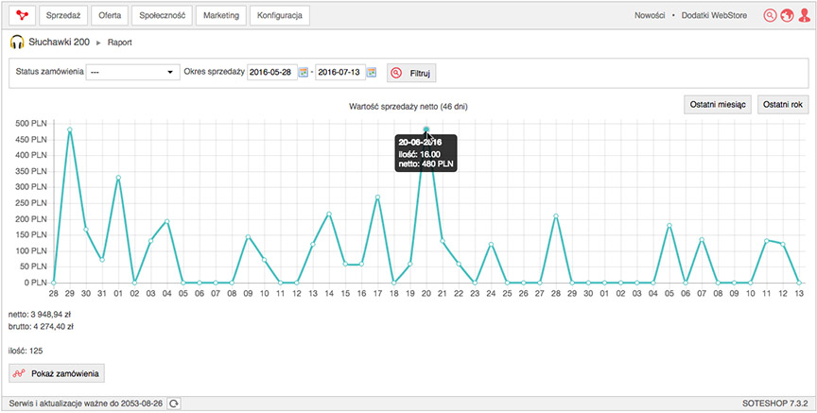Click the refresh icon in status bar
Viewport: 817px width, 413px height.
(175, 404)
